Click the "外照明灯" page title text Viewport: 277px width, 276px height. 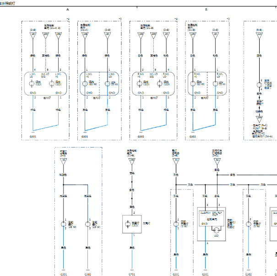point(9,3)
